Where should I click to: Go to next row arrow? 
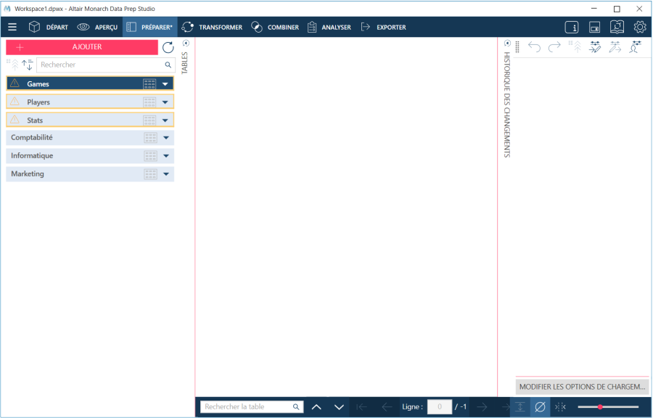tap(482, 407)
